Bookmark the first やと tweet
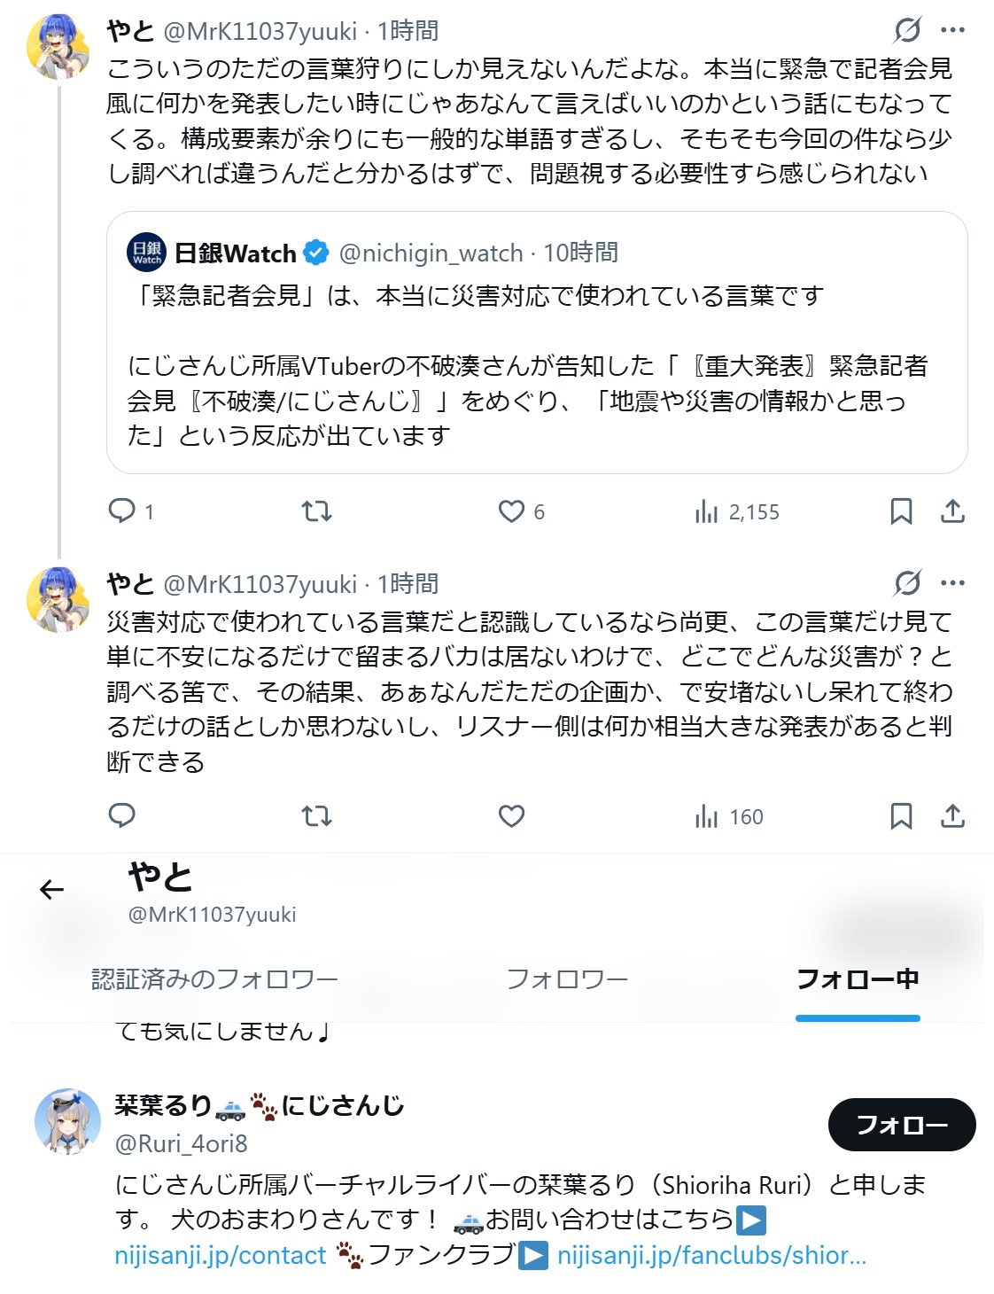Viewport: 994px width, 1294px height. click(x=901, y=511)
